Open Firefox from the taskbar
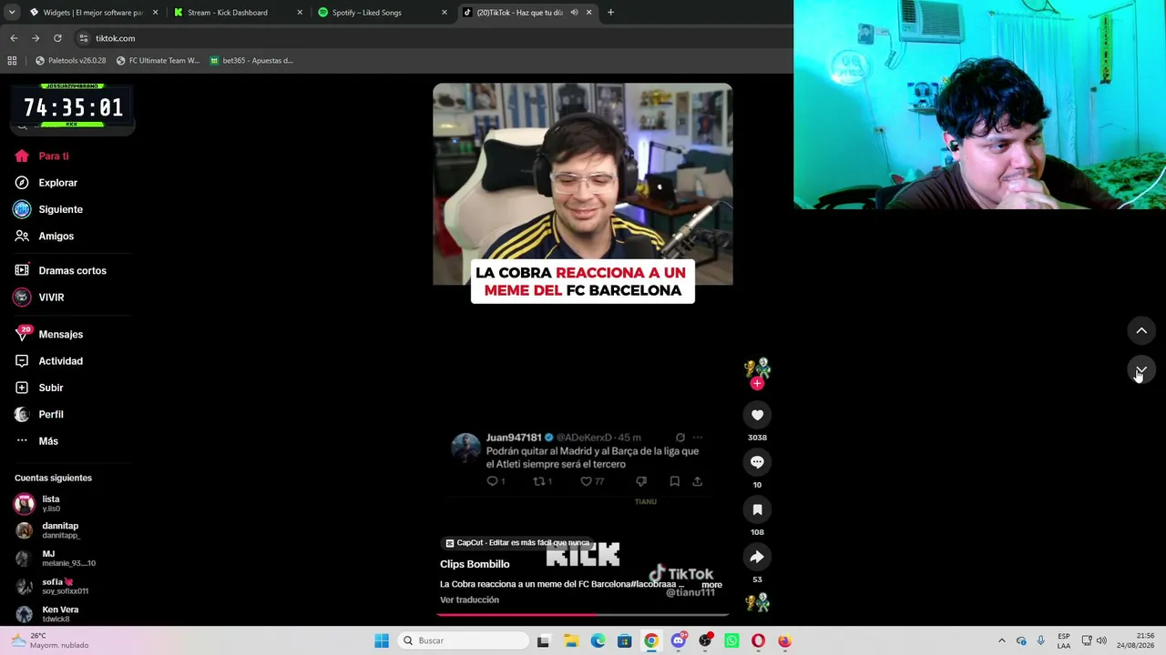Viewport: 1166px width, 655px height. 784,640
